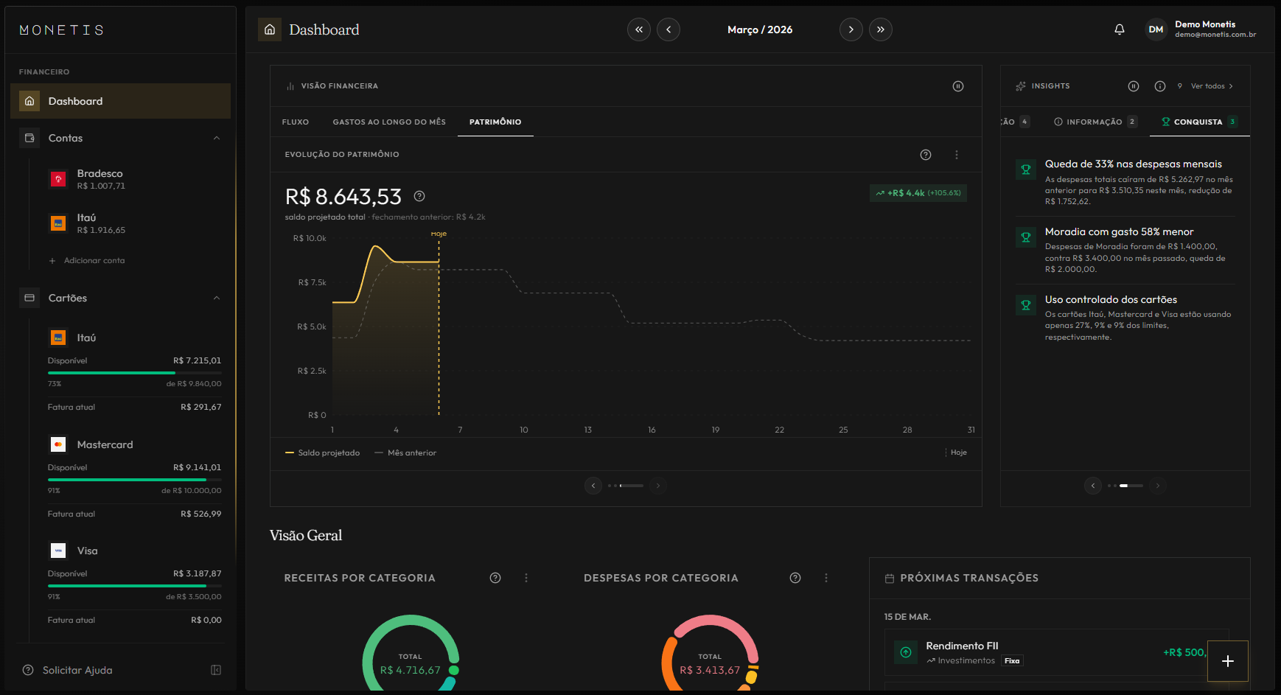Open help for Evolução do Patrimônio

925,155
